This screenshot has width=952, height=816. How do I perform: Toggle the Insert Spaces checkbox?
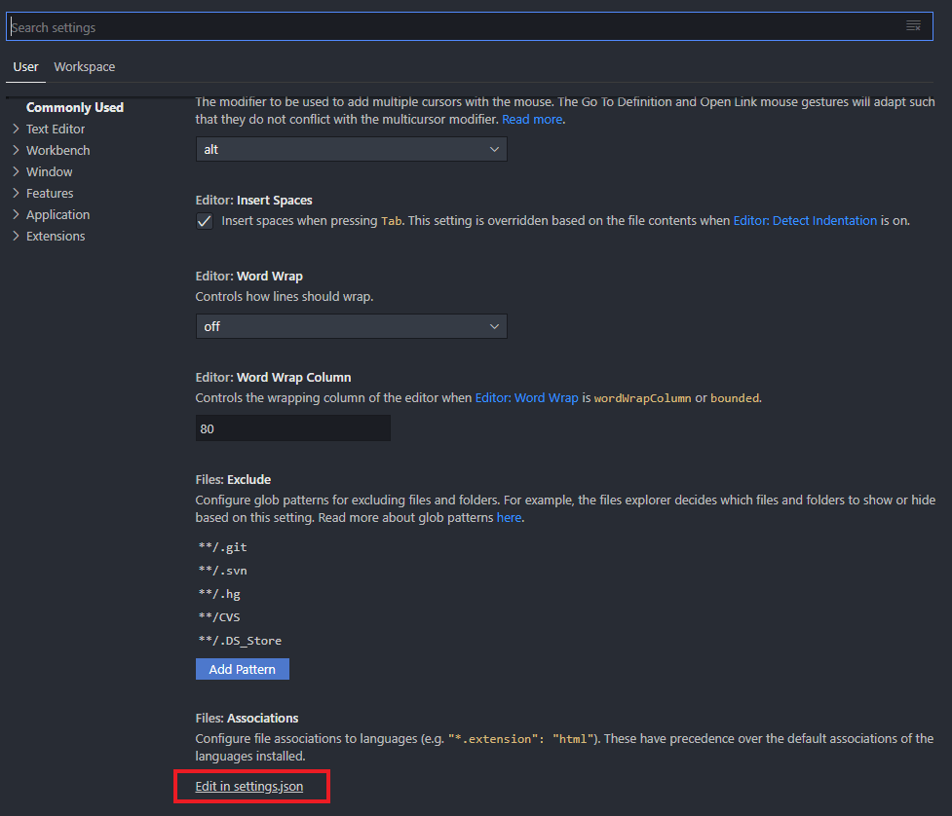point(205,221)
